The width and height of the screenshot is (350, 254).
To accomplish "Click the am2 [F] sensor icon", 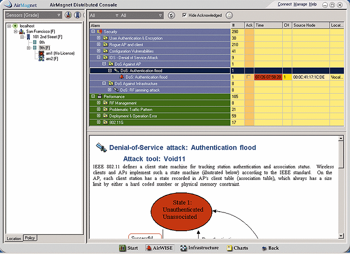I will click(x=41, y=59).
